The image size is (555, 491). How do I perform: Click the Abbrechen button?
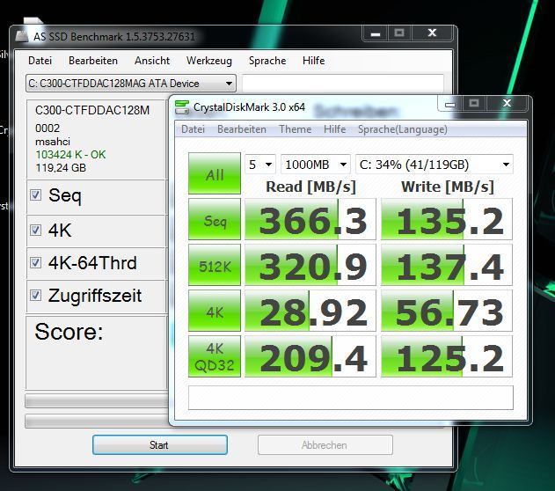click(325, 445)
